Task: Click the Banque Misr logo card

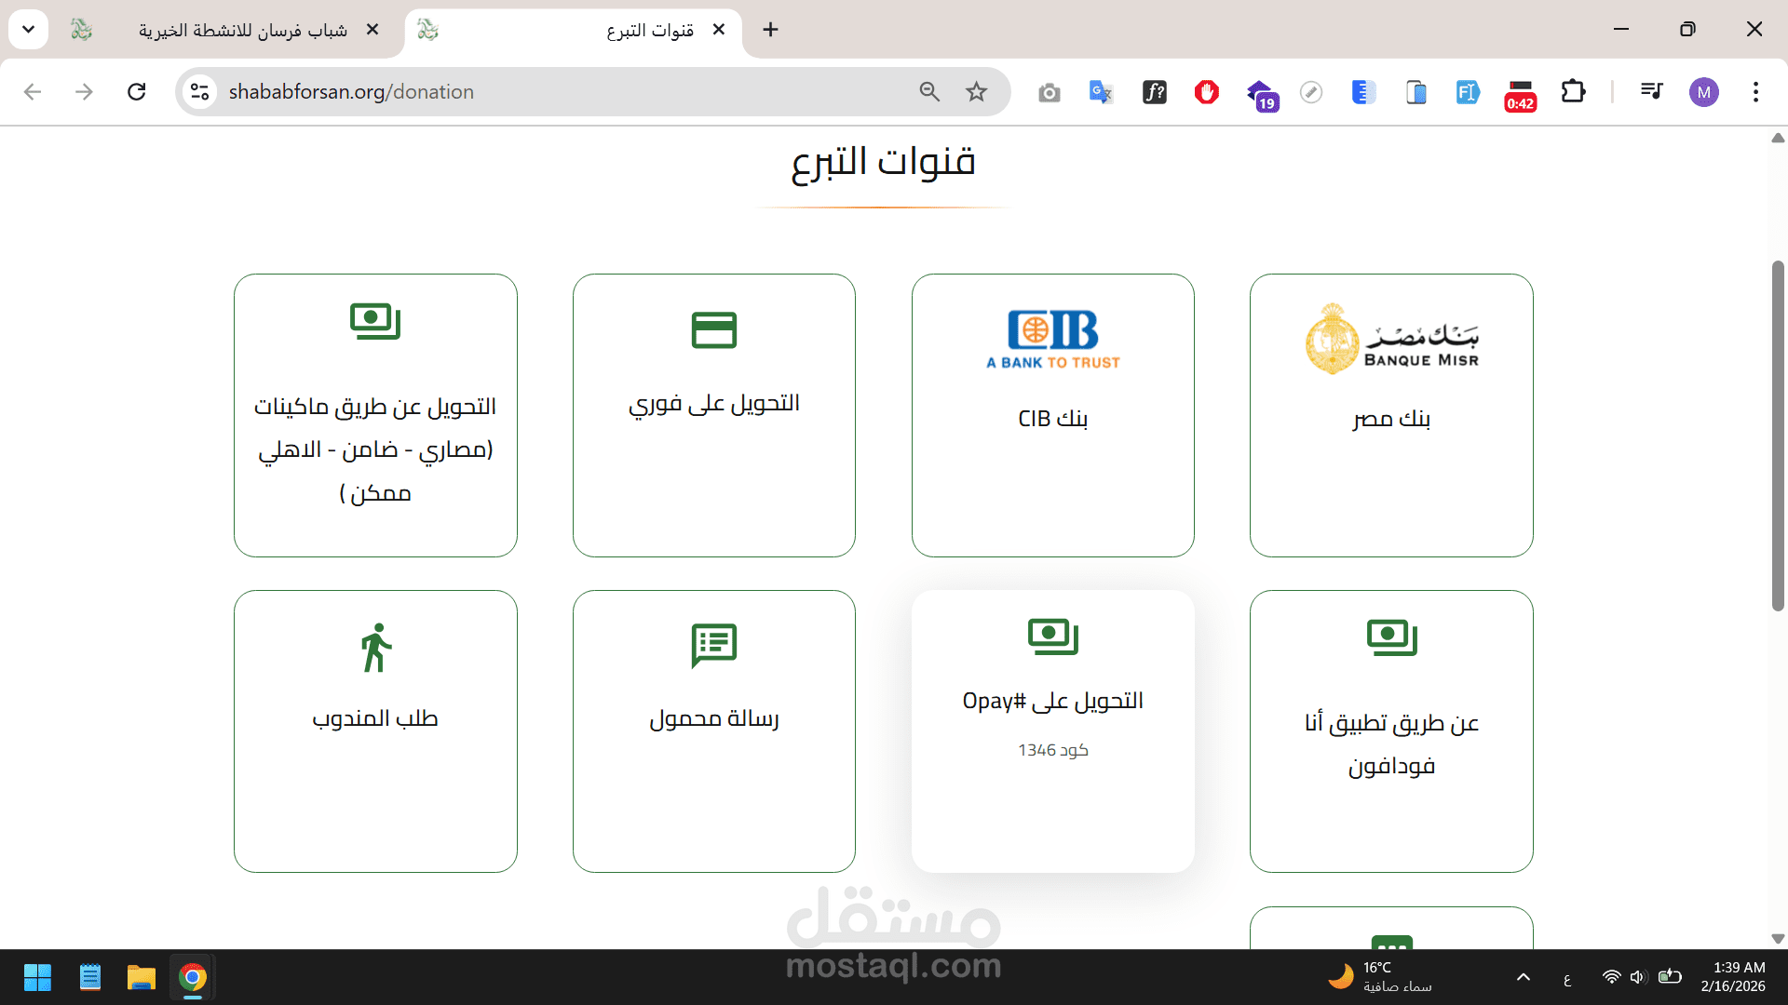Action: [x=1391, y=339]
